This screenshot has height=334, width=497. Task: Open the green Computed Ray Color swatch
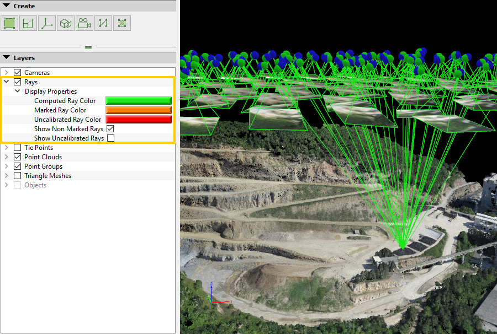[x=139, y=101]
